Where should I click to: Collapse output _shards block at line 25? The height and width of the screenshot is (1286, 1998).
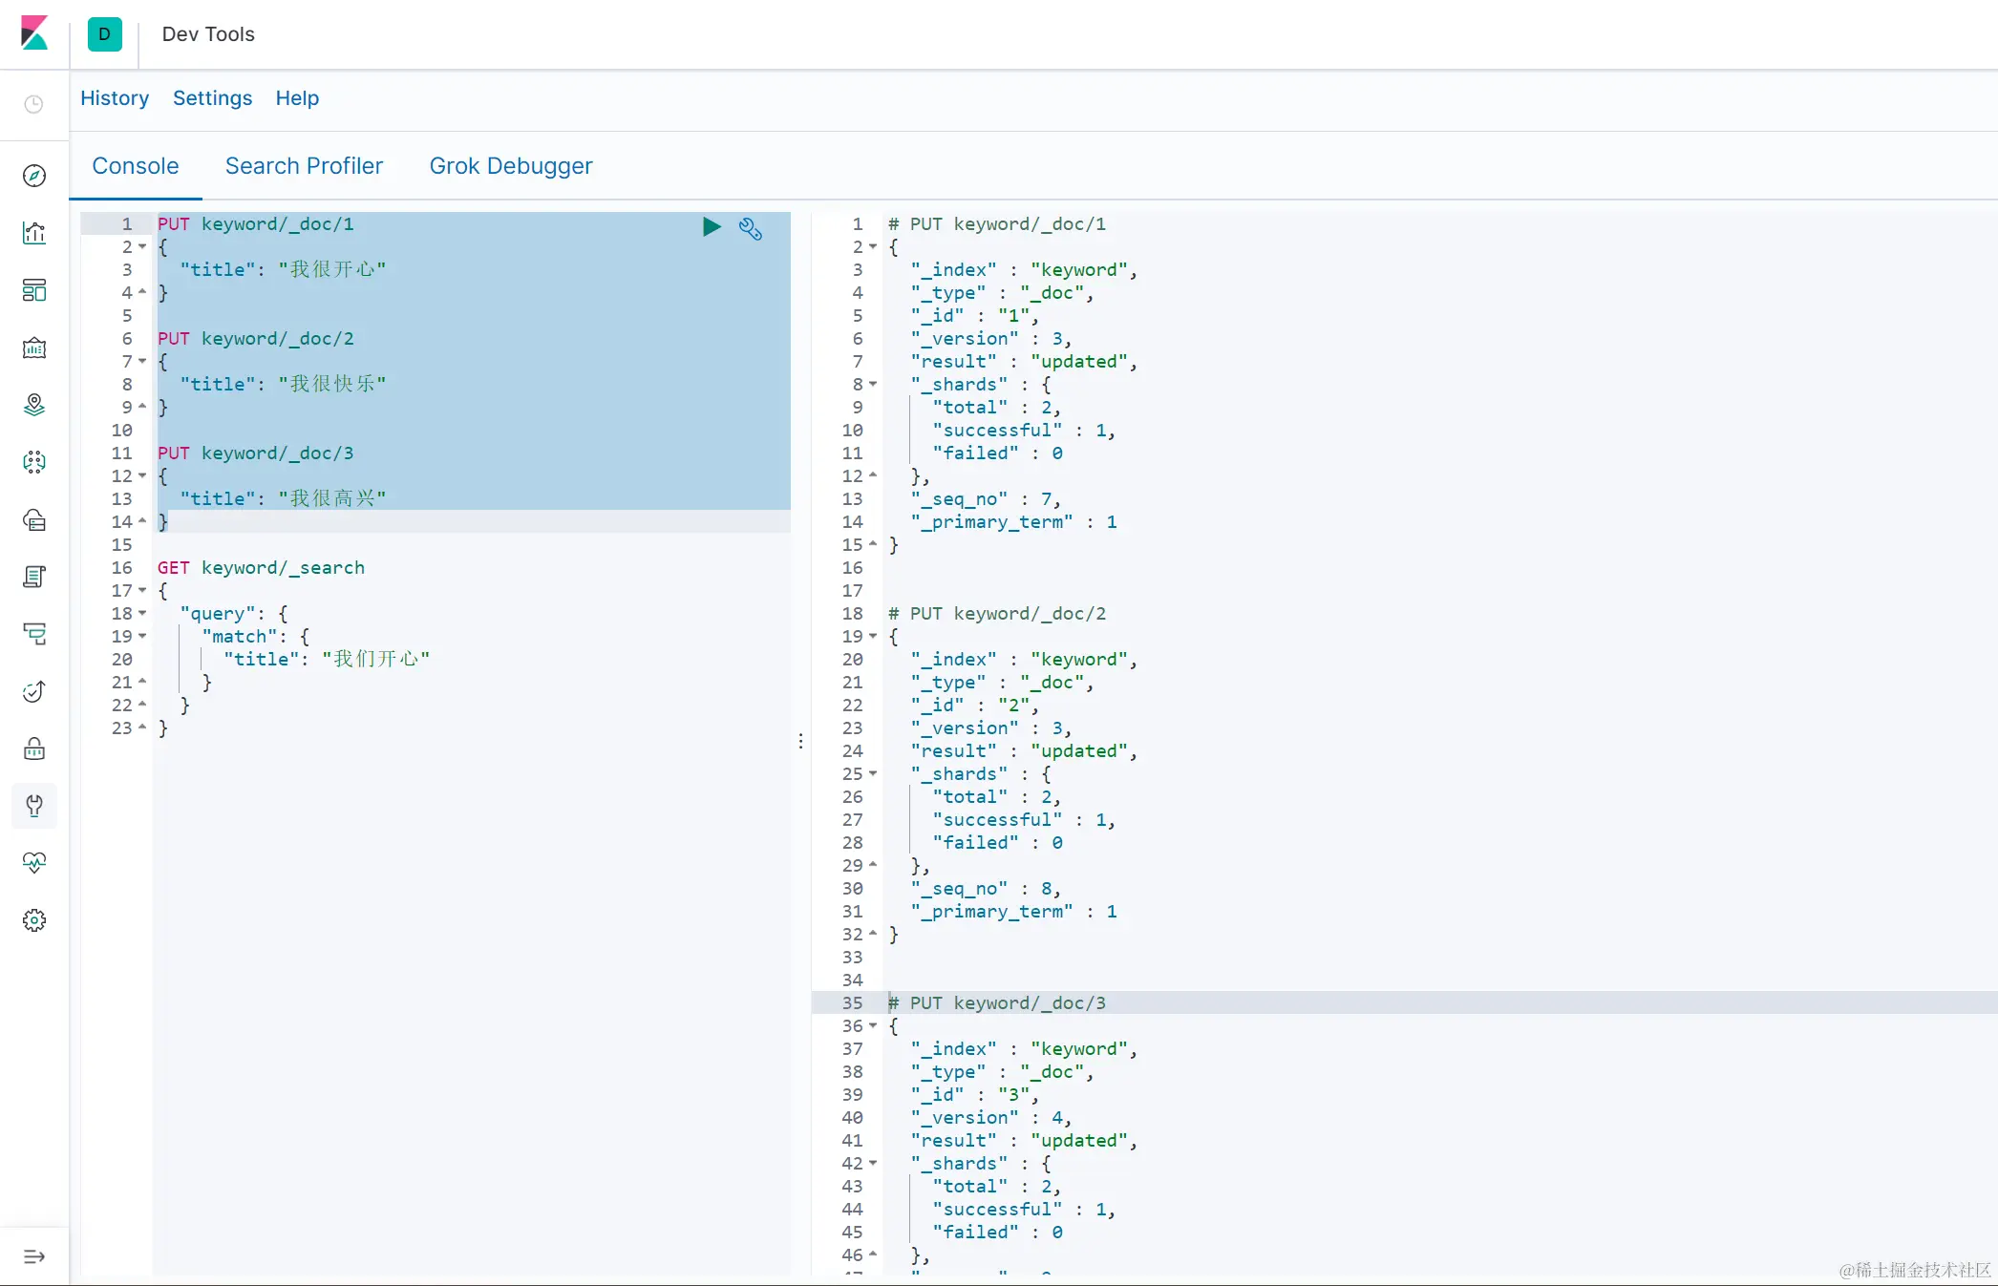(x=873, y=773)
